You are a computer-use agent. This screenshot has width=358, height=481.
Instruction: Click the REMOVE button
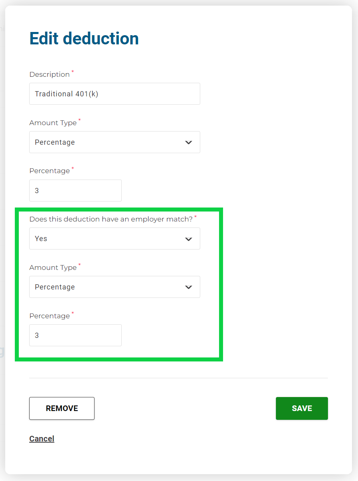click(62, 408)
